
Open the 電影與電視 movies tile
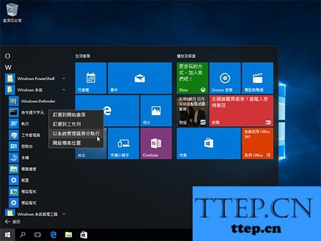tap(257, 78)
